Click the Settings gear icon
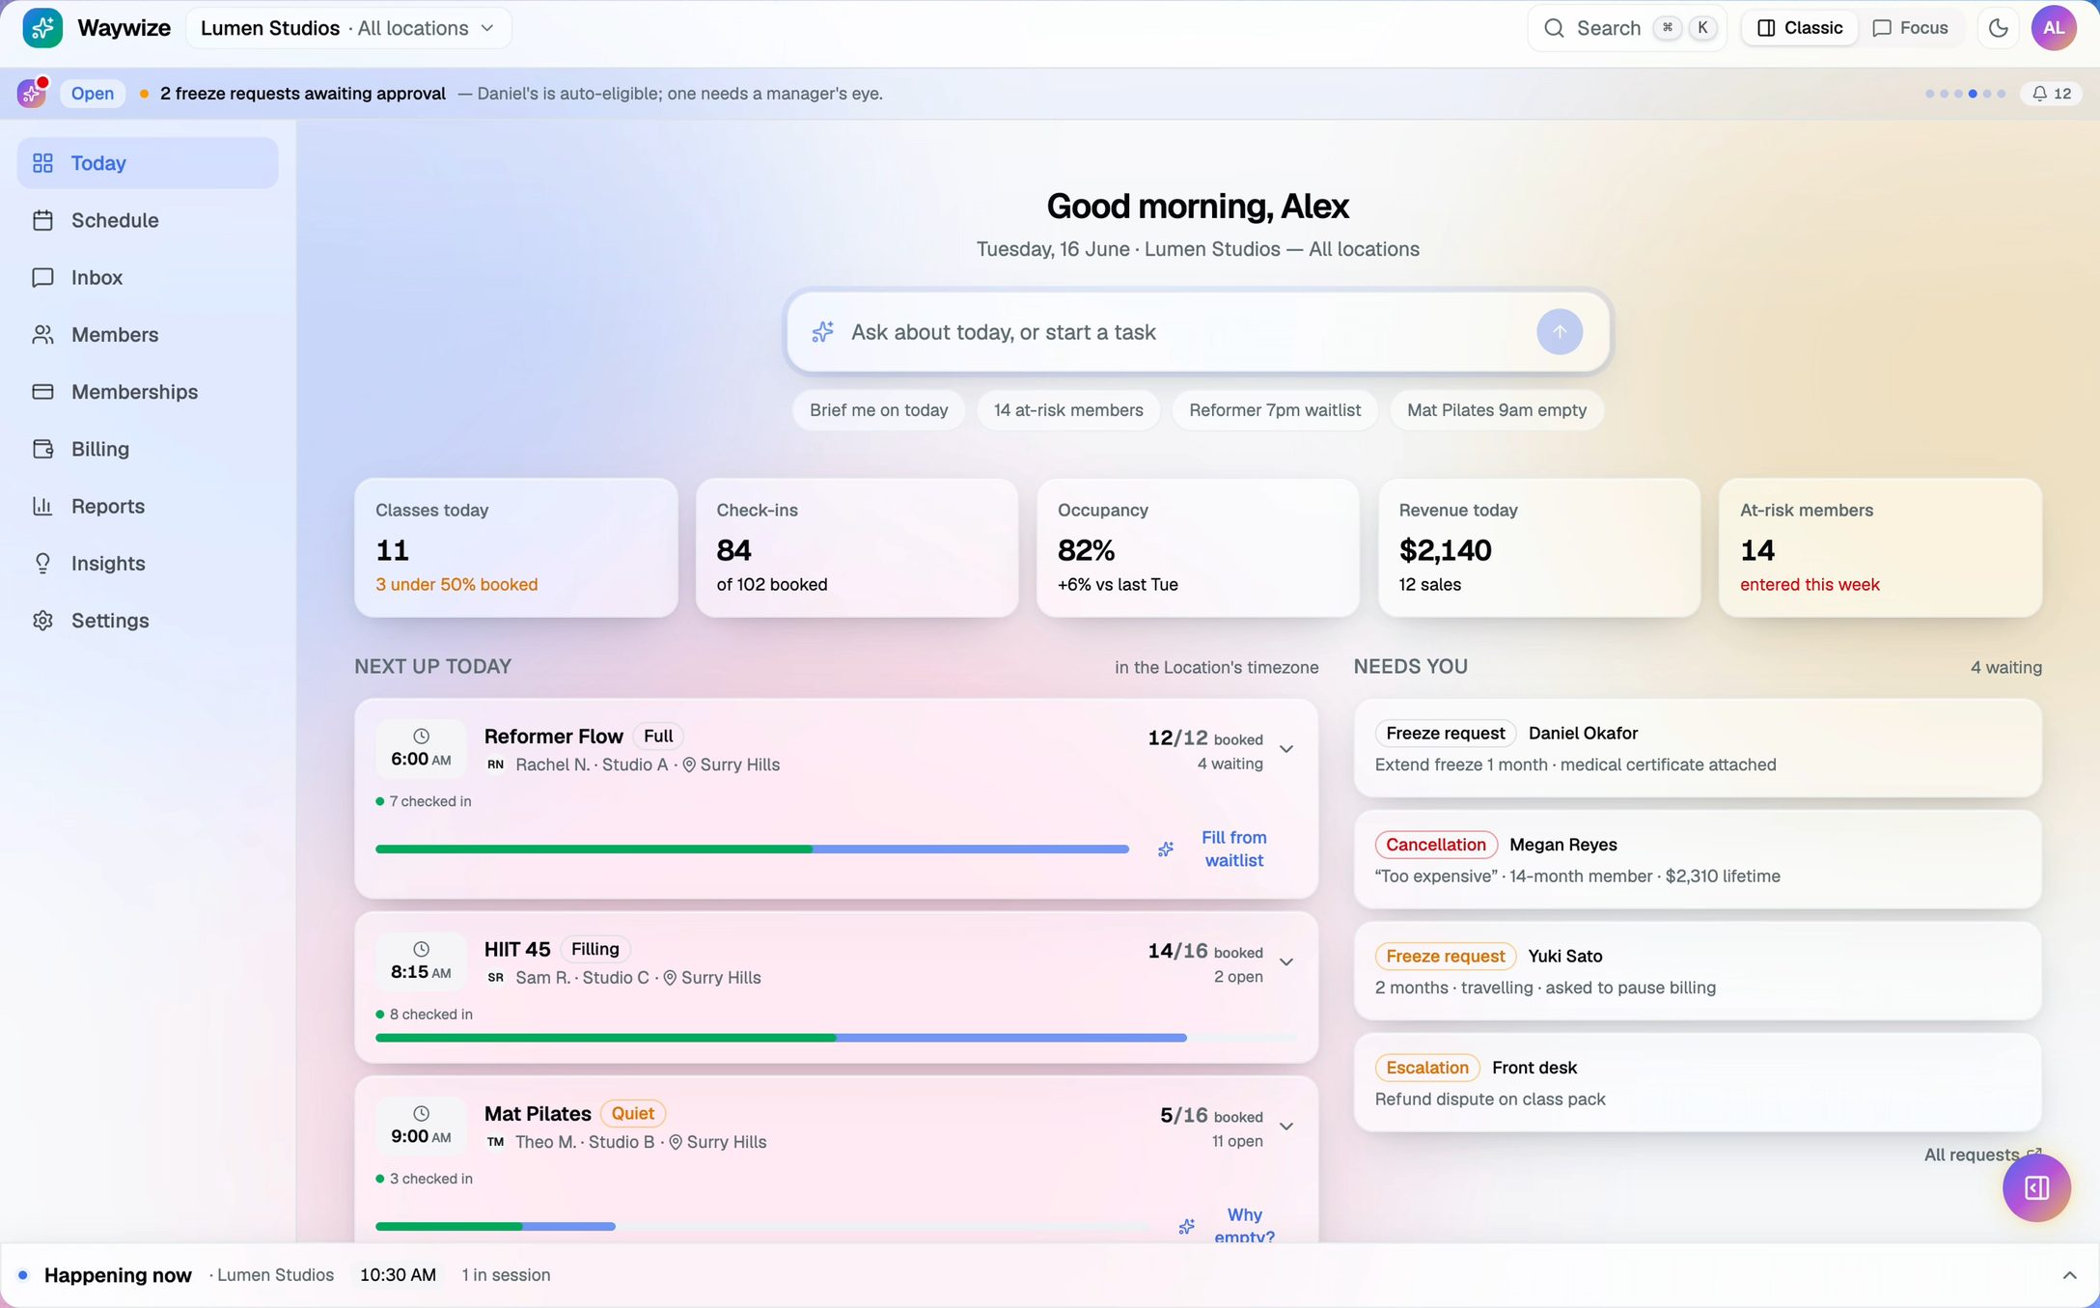Image resolution: width=2100 pixels, height=1308 pixels. 42,621
